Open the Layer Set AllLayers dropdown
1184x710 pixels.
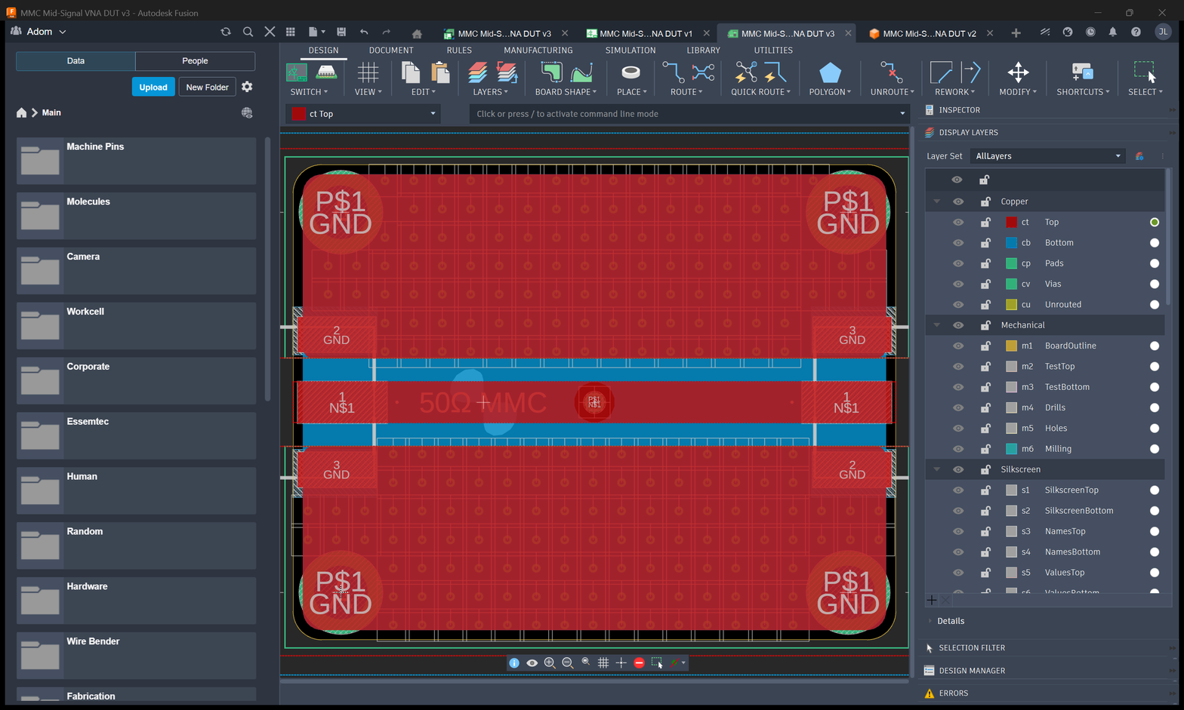[1047, 156]
